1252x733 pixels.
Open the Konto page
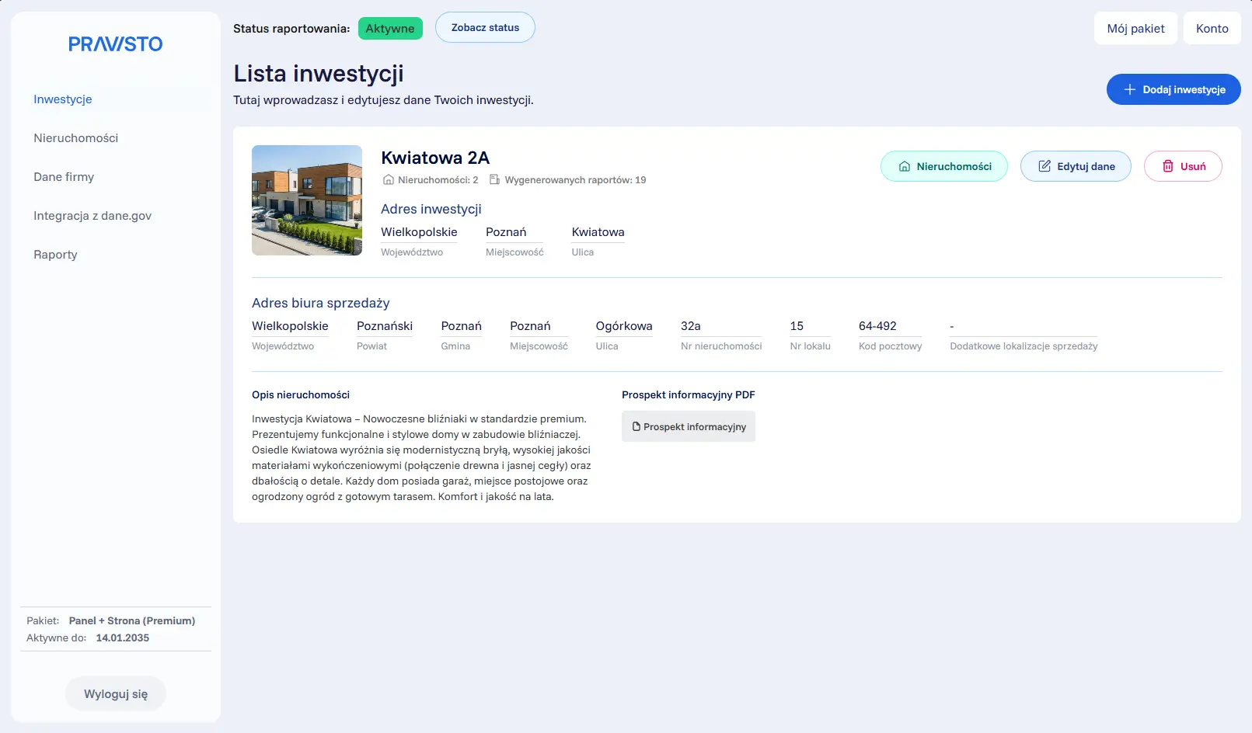point(1212,28)
